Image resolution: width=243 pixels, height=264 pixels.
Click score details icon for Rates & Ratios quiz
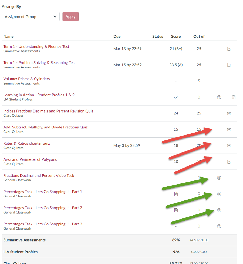(x=229, y=146)
